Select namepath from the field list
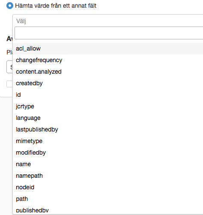This screenshot has width=203, height=215. coord(108,176)
